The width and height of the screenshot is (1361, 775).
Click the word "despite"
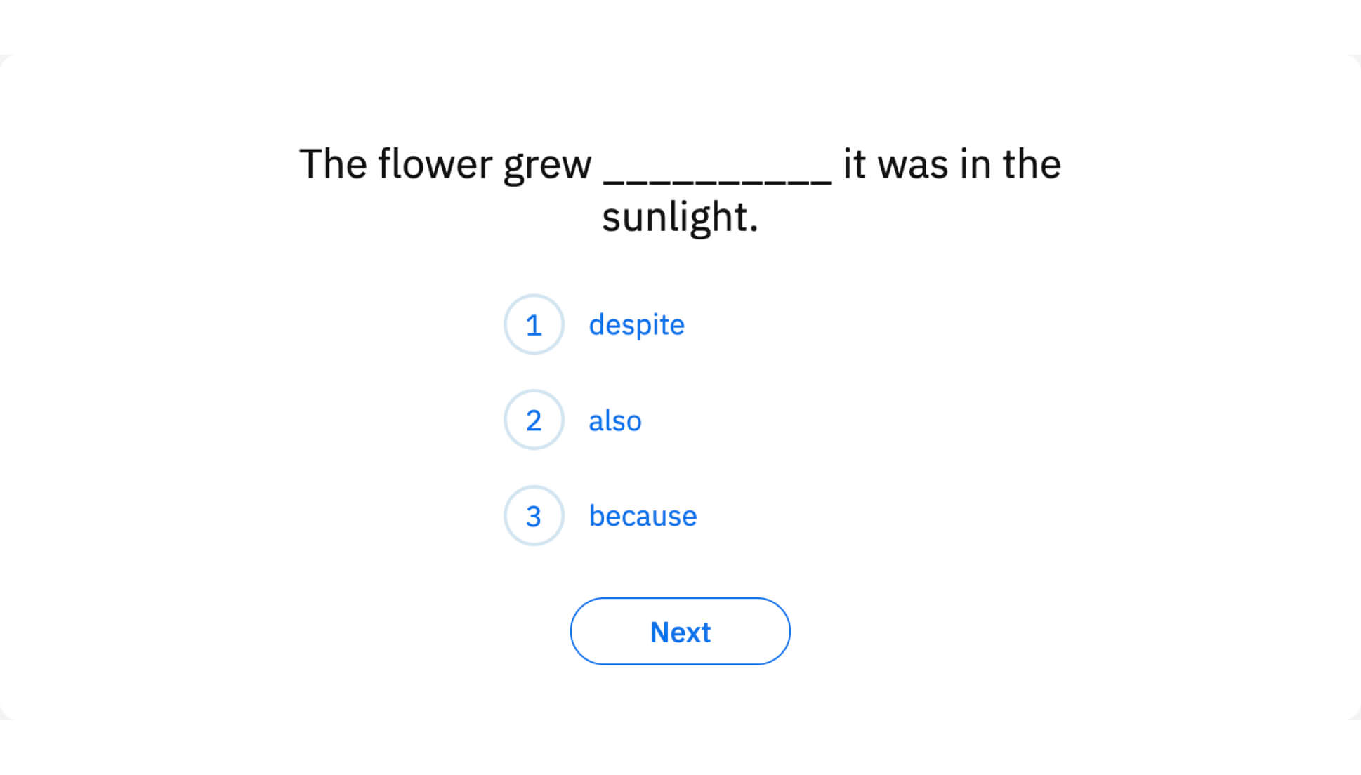pyautogui.click(x=636, y=324)
